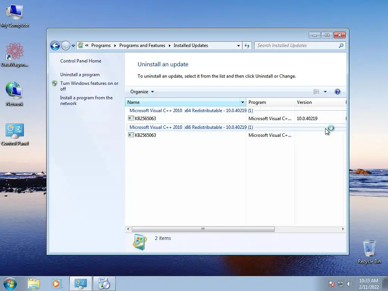Click the Control Panel icon in address bar
The width and height of the screenshot is (388, 291).
80,45
